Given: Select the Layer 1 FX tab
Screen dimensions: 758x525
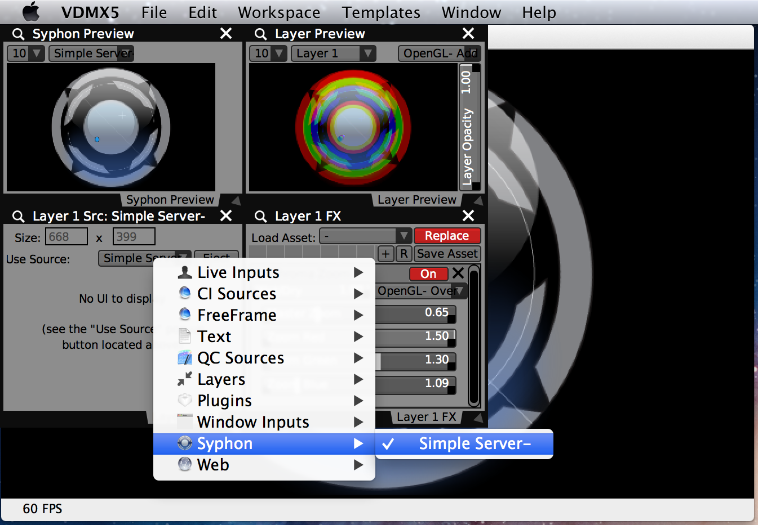Looking at the screenshot, I should click(x=425, y=416).
